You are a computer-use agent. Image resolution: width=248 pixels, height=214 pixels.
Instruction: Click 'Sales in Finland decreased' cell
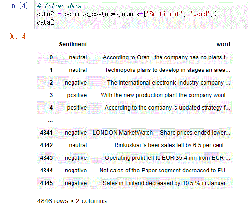166,183
